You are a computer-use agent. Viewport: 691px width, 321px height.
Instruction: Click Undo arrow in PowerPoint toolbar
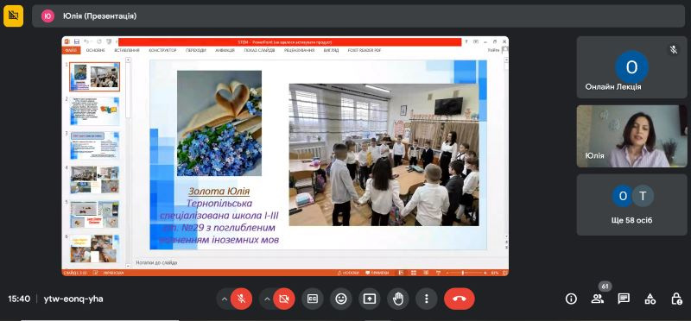point(86,41)
